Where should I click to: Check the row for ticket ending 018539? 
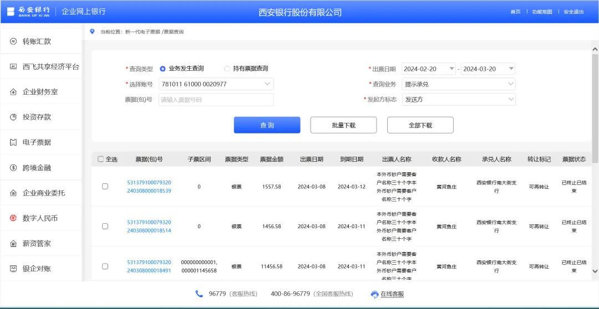pyautogui.click(x=105, y=187)
